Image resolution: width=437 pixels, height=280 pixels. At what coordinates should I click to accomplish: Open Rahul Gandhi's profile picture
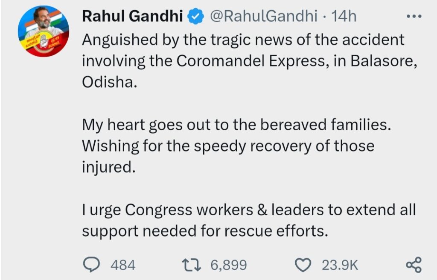pos(44,31)
